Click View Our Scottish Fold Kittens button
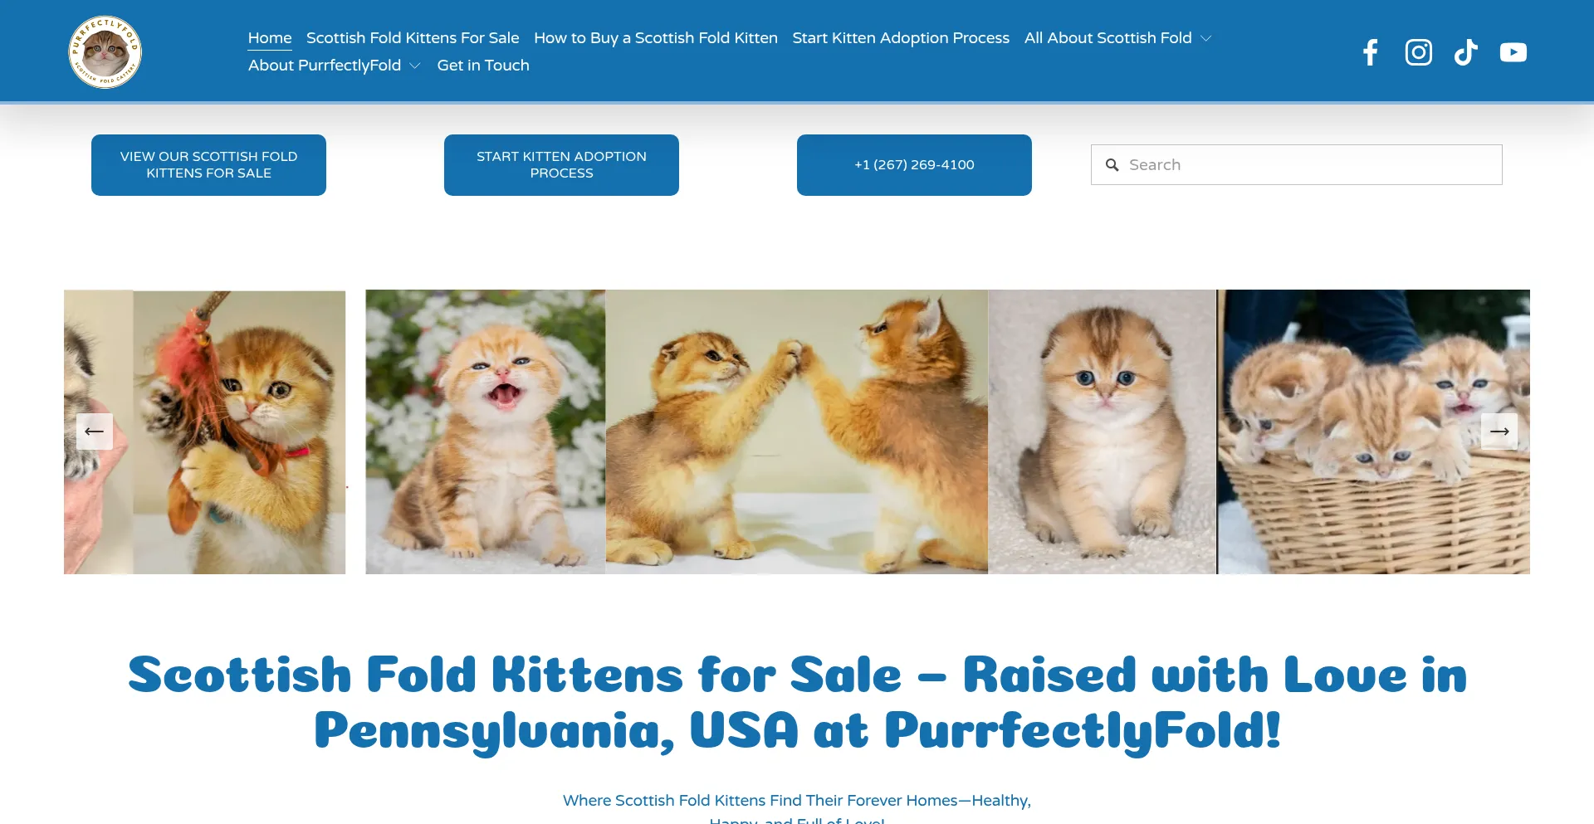Screen dimensions: 1594x824 click(x=208, y=165)
